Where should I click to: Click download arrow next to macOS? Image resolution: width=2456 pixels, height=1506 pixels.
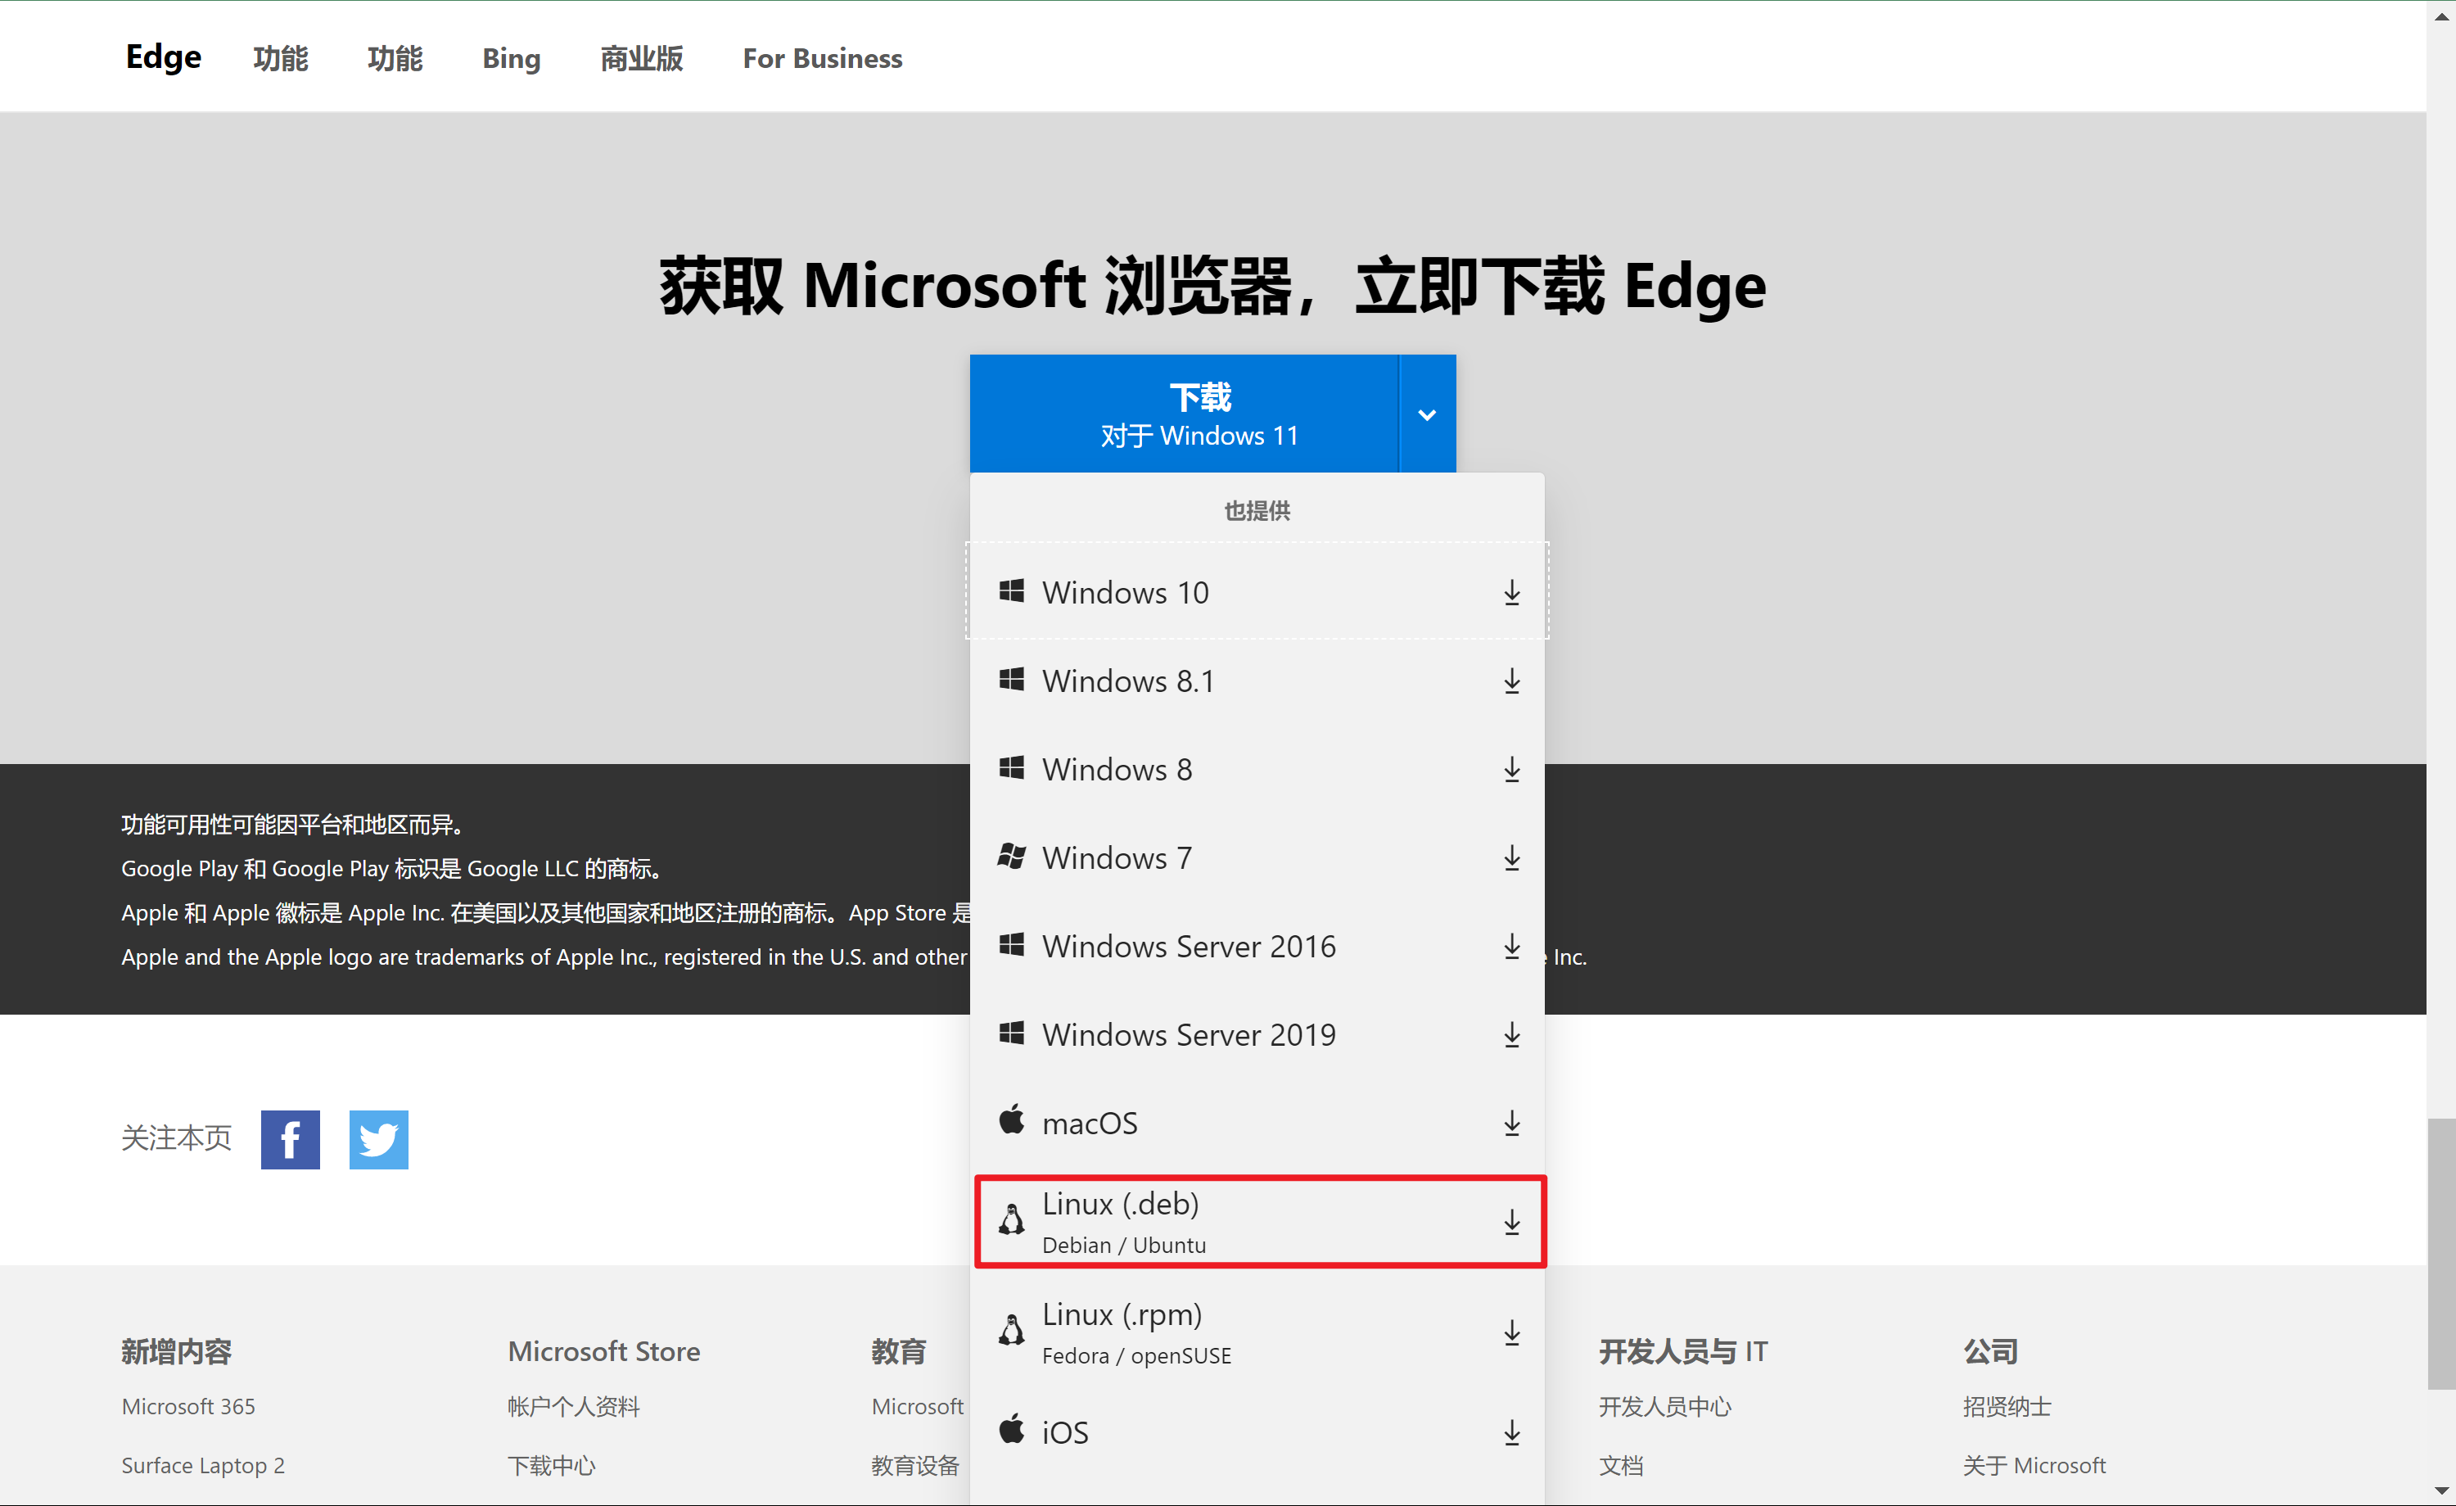[1511, 1123]
